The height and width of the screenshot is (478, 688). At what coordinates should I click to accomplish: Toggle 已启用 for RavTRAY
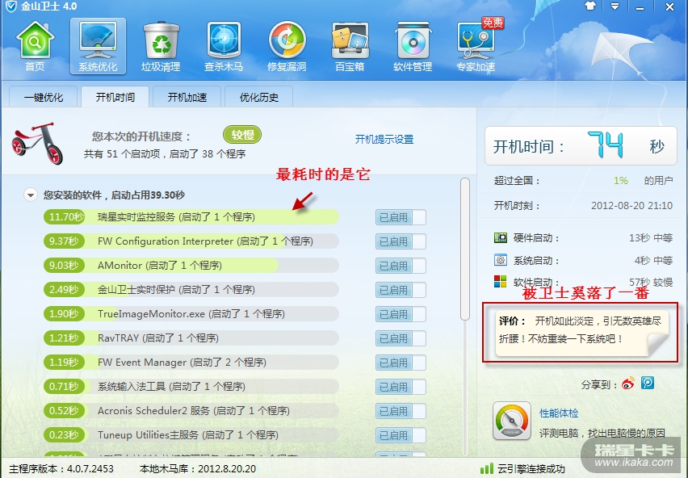(x=401, y=338)
